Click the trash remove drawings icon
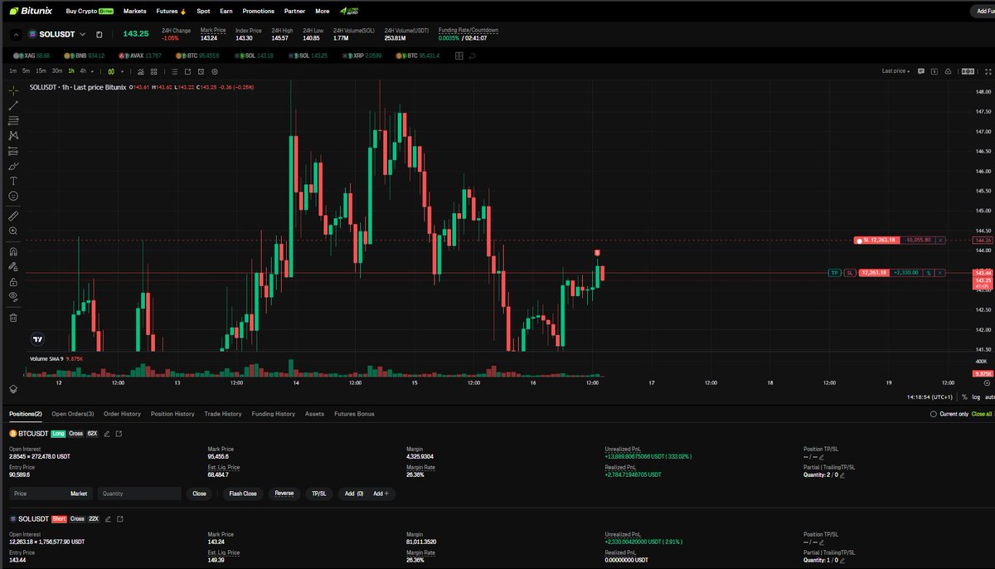Image resolution: width=995 pixels, height=569 pixels. tap(13, 317)
